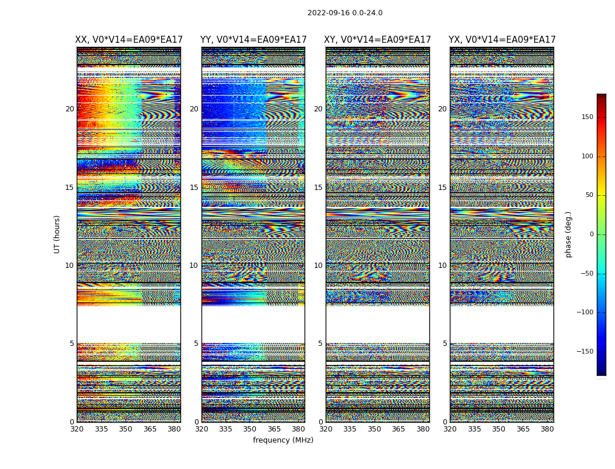The width and height of the screenshot is (615, 469).
Task: Click the phase colorbar
Action: click(x=602, y=235)
